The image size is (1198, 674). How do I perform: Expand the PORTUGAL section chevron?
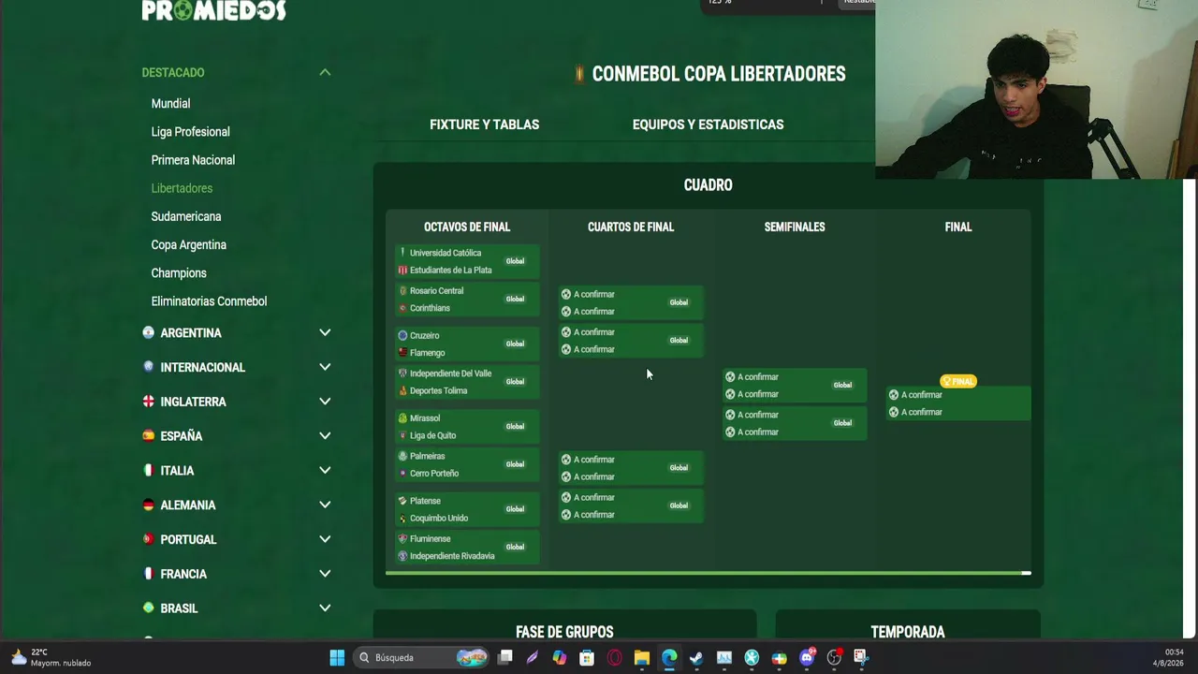325,539
